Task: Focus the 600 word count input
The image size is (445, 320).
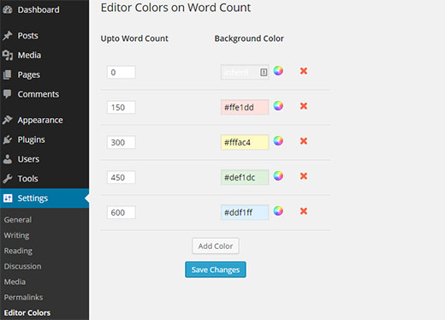Action: (122, 212)
